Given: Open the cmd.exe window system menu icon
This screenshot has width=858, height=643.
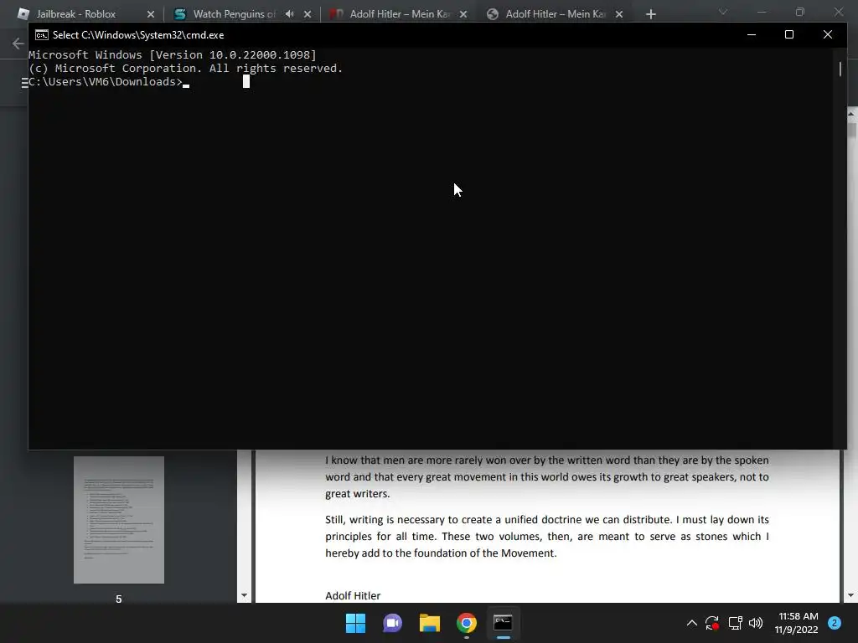Looking at the screenshot, I should click(42, 35).
